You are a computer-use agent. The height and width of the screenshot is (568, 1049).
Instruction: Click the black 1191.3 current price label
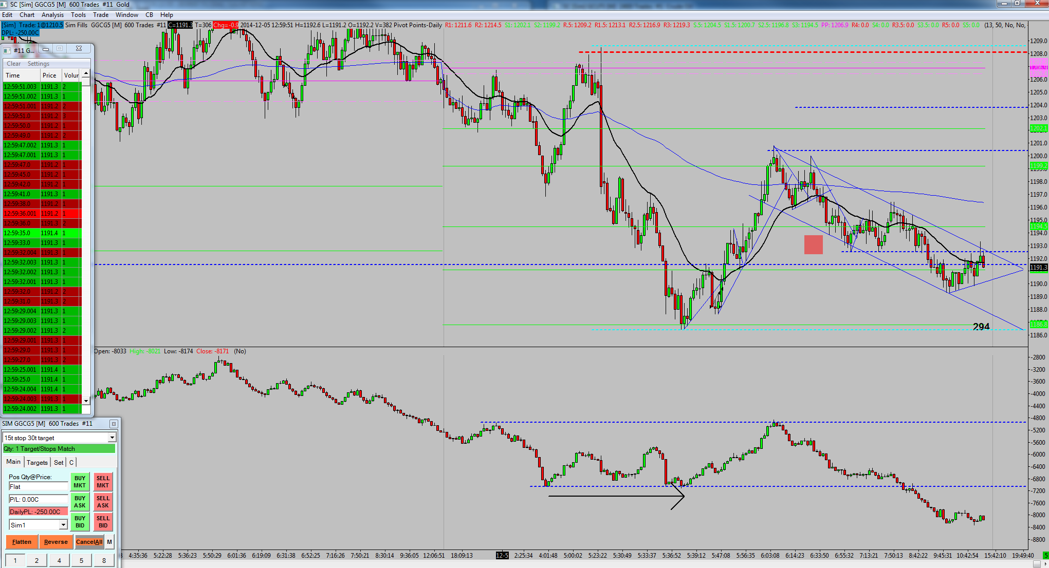click(x=1038, y=268)
